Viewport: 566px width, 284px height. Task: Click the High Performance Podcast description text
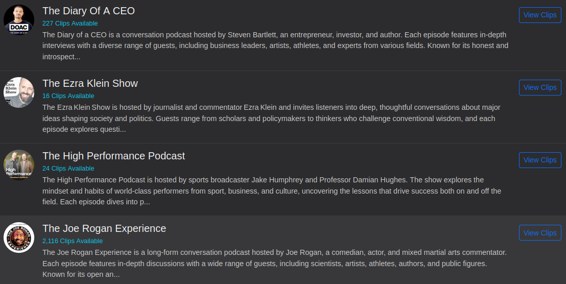[272, 191]
